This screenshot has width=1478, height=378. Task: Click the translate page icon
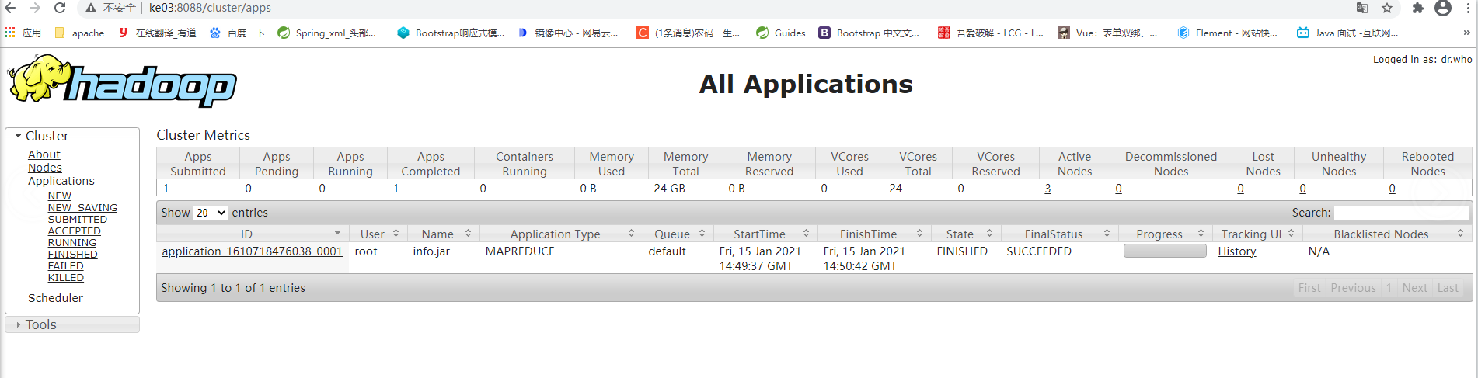coord(1362,8)
